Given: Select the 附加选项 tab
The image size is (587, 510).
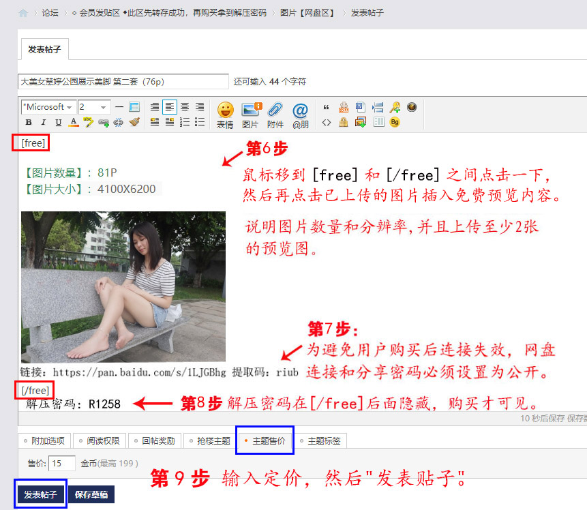Looking at the screenshot, I should pyautogui.click(x=44, y=441).
